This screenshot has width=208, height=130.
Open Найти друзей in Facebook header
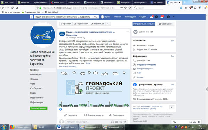coord(130,17)
